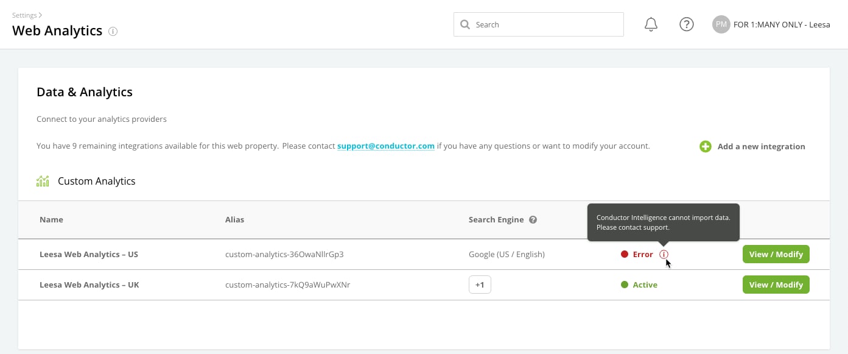Viewport: 848px width, 354px height.
Task: Focus the Search input field
Action: (x=539, y=24)
